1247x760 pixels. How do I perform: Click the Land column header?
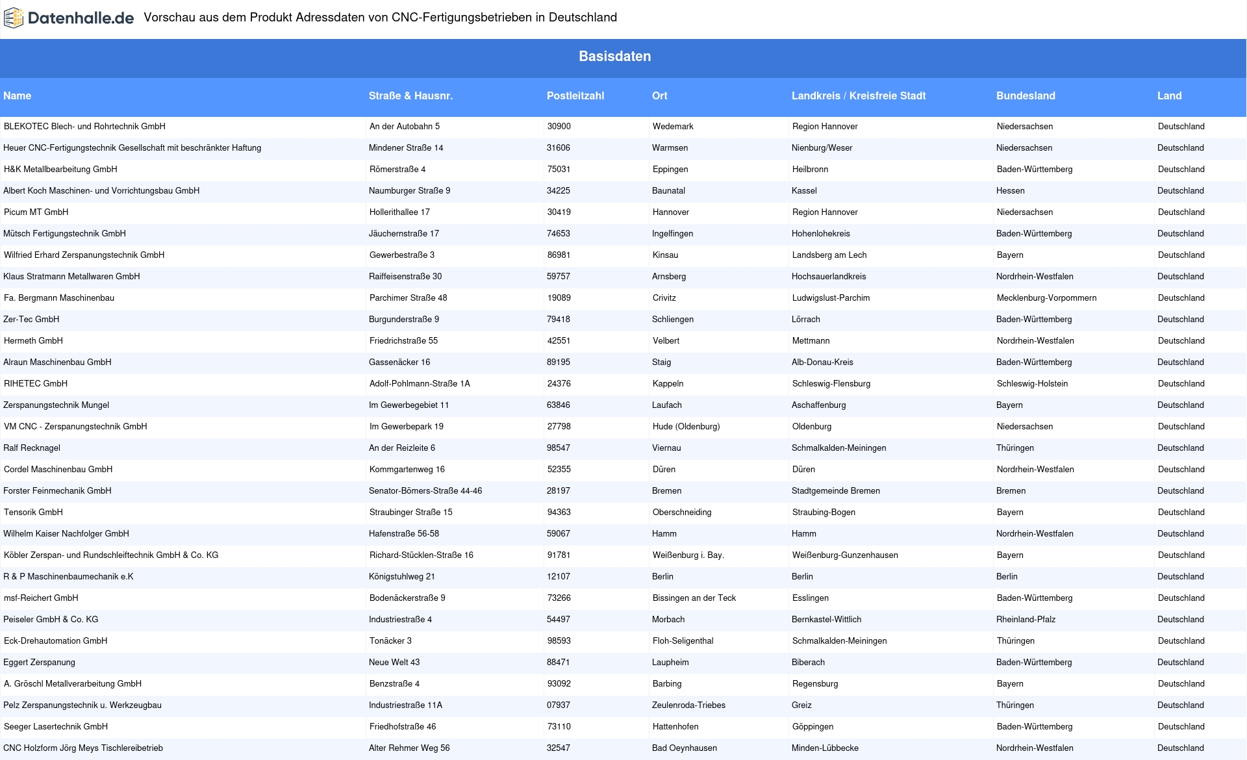tap(1169, 95)
